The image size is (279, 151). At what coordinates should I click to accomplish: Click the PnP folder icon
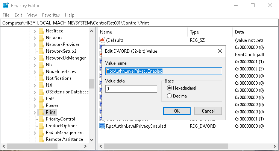(x=41, y=99)
